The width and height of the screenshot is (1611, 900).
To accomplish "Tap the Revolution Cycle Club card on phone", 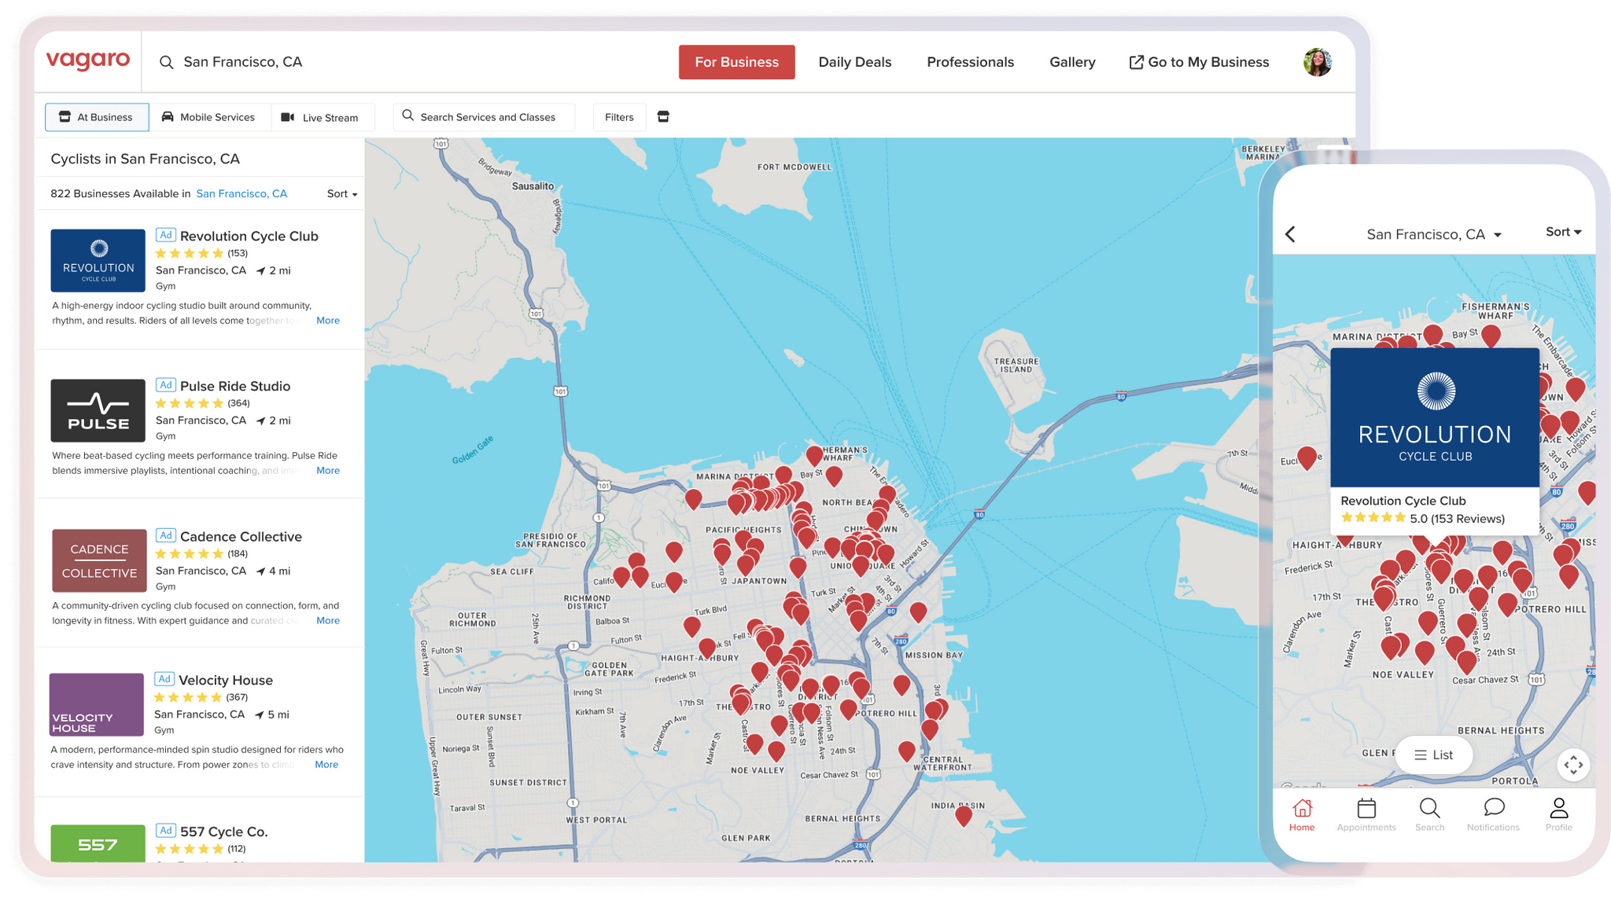I will [x=1434, y=441].
